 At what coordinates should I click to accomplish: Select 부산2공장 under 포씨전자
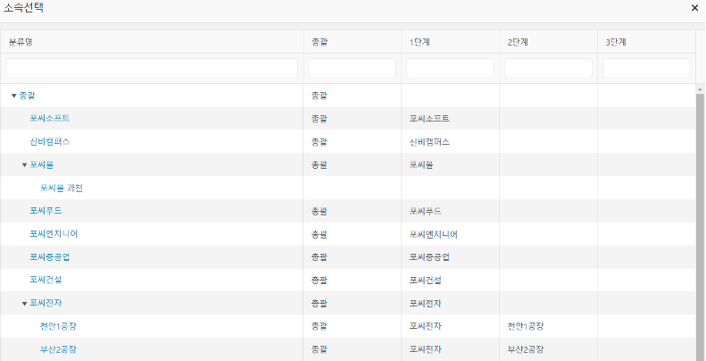point(58,349)
